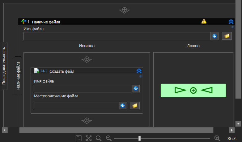This screenshot has height=142, width=242.
Task: Click Имя файла input in Создать файл
Action: [x=83, y=88]
